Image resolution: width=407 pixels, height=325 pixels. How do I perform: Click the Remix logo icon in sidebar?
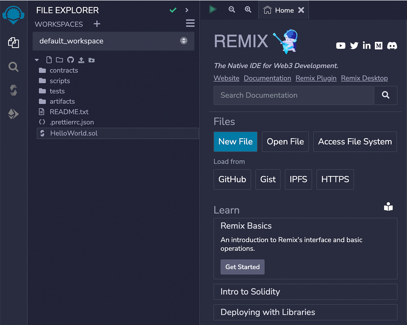tap(13, 15)
